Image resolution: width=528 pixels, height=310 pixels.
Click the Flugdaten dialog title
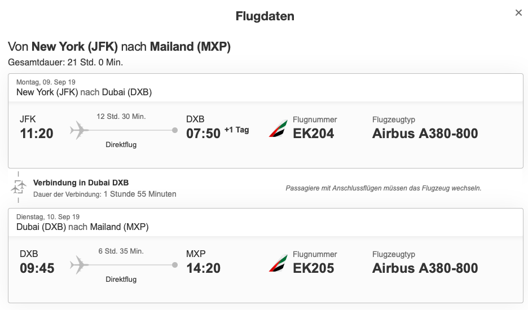tap(265, 16)
